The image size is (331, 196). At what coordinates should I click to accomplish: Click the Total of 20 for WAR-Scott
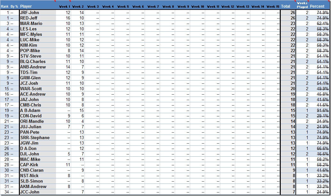(x=293, y=89)
